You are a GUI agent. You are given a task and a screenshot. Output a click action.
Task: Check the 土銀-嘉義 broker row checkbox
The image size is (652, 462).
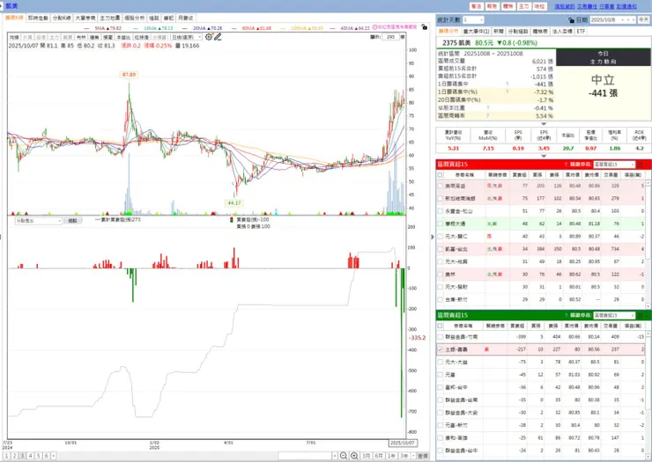[441, 349]
